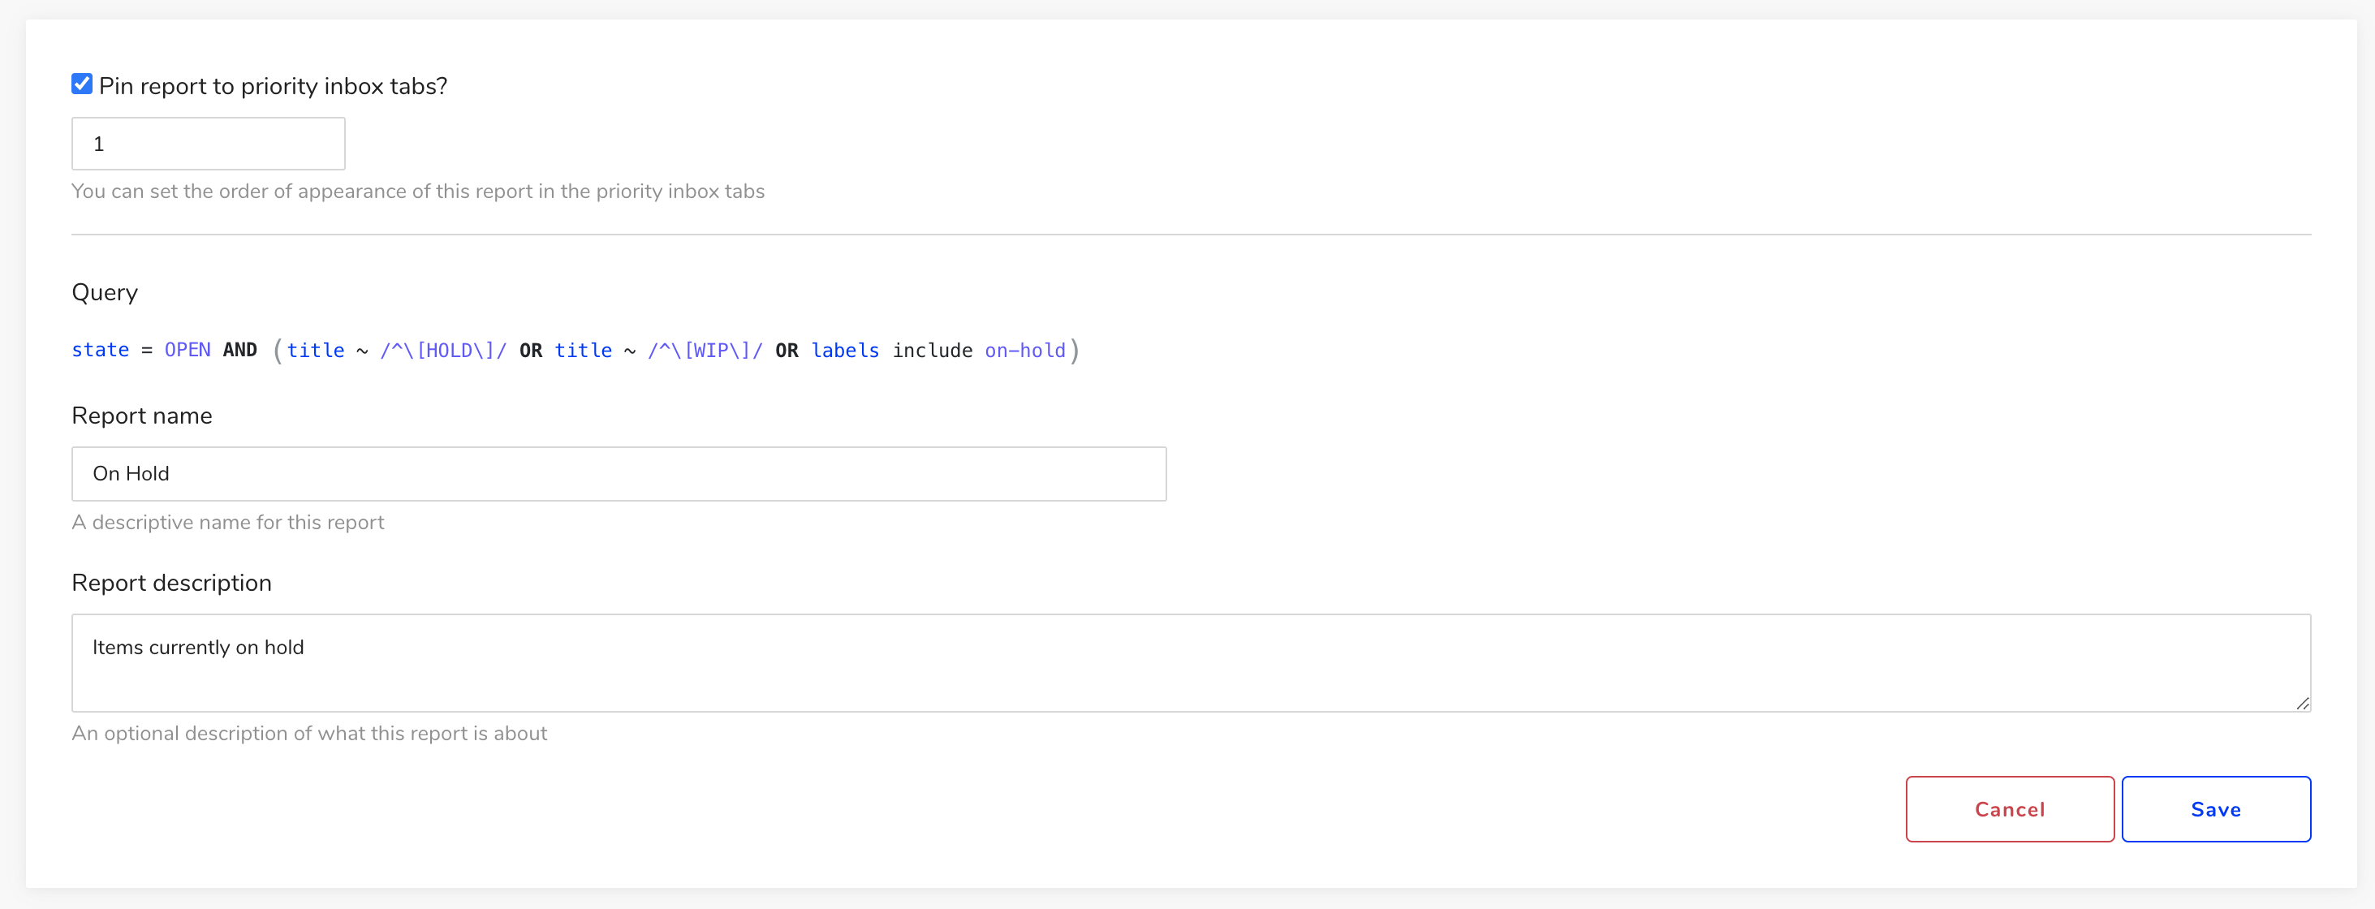The width and height of the screenshot is (2375, 909).
Task: Click the order of appearance hint text
Action: click(419, 192)
